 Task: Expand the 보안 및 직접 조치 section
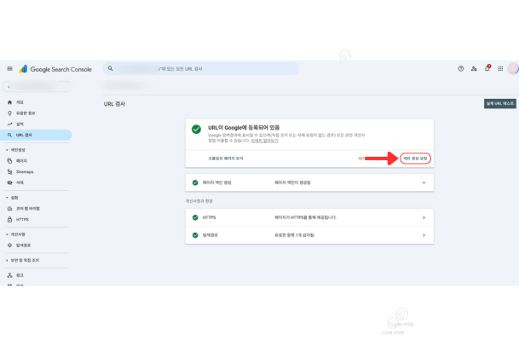tap(22, 260)
